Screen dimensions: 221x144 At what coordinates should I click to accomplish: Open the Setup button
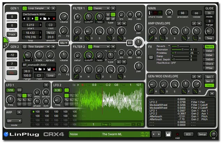pos(202,134)
